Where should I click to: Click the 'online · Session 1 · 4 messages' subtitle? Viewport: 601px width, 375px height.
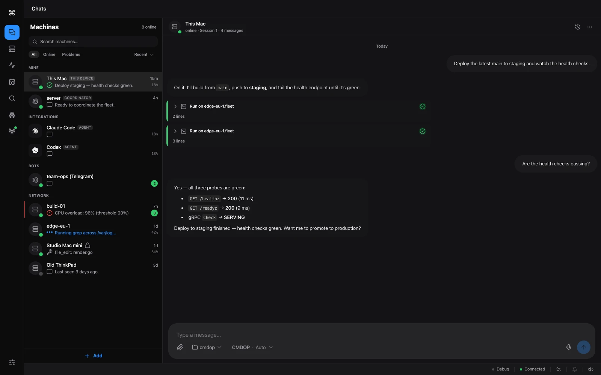[x=214, y=30]
